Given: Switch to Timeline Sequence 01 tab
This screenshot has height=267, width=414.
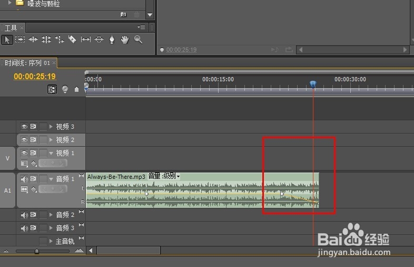Looking at the screenshot, I should point(27,63).
